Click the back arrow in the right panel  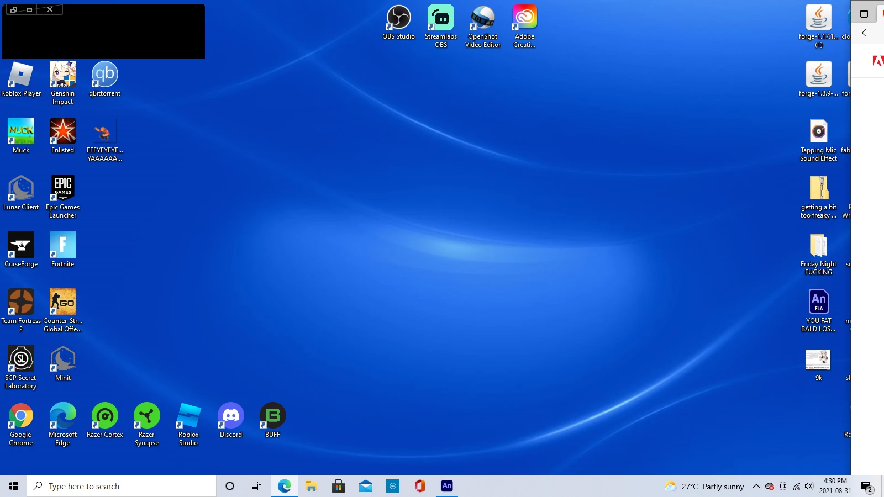(866, 33)
